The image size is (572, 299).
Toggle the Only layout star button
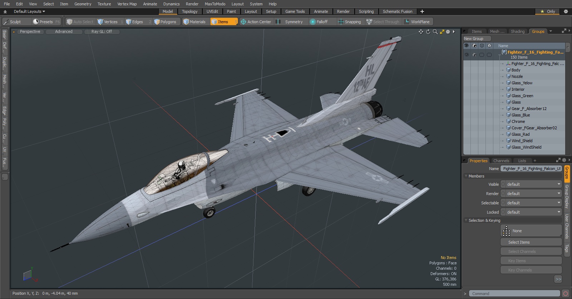(x=548, y=11)
